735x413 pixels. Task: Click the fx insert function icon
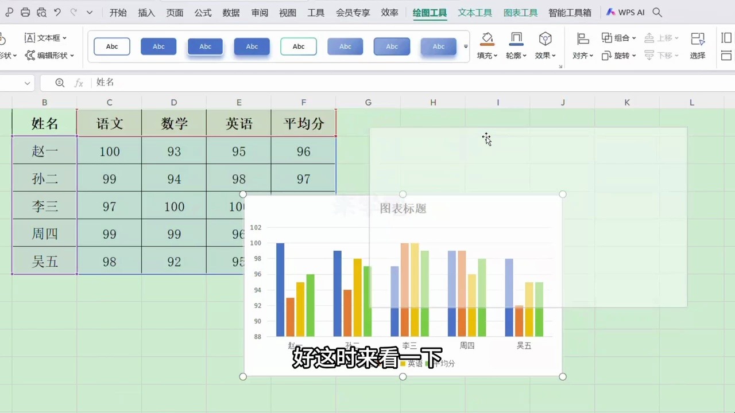[x=79, y=83]
